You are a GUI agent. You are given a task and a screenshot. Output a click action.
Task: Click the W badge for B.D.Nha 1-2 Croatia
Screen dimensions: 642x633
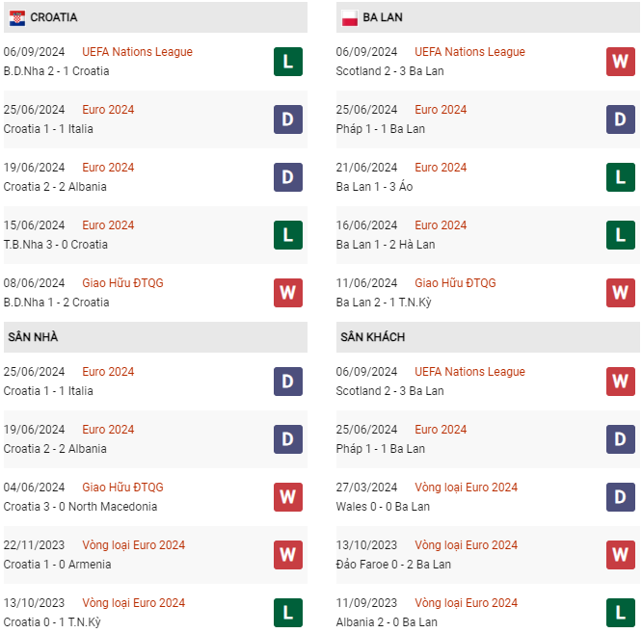pos(288,293)
